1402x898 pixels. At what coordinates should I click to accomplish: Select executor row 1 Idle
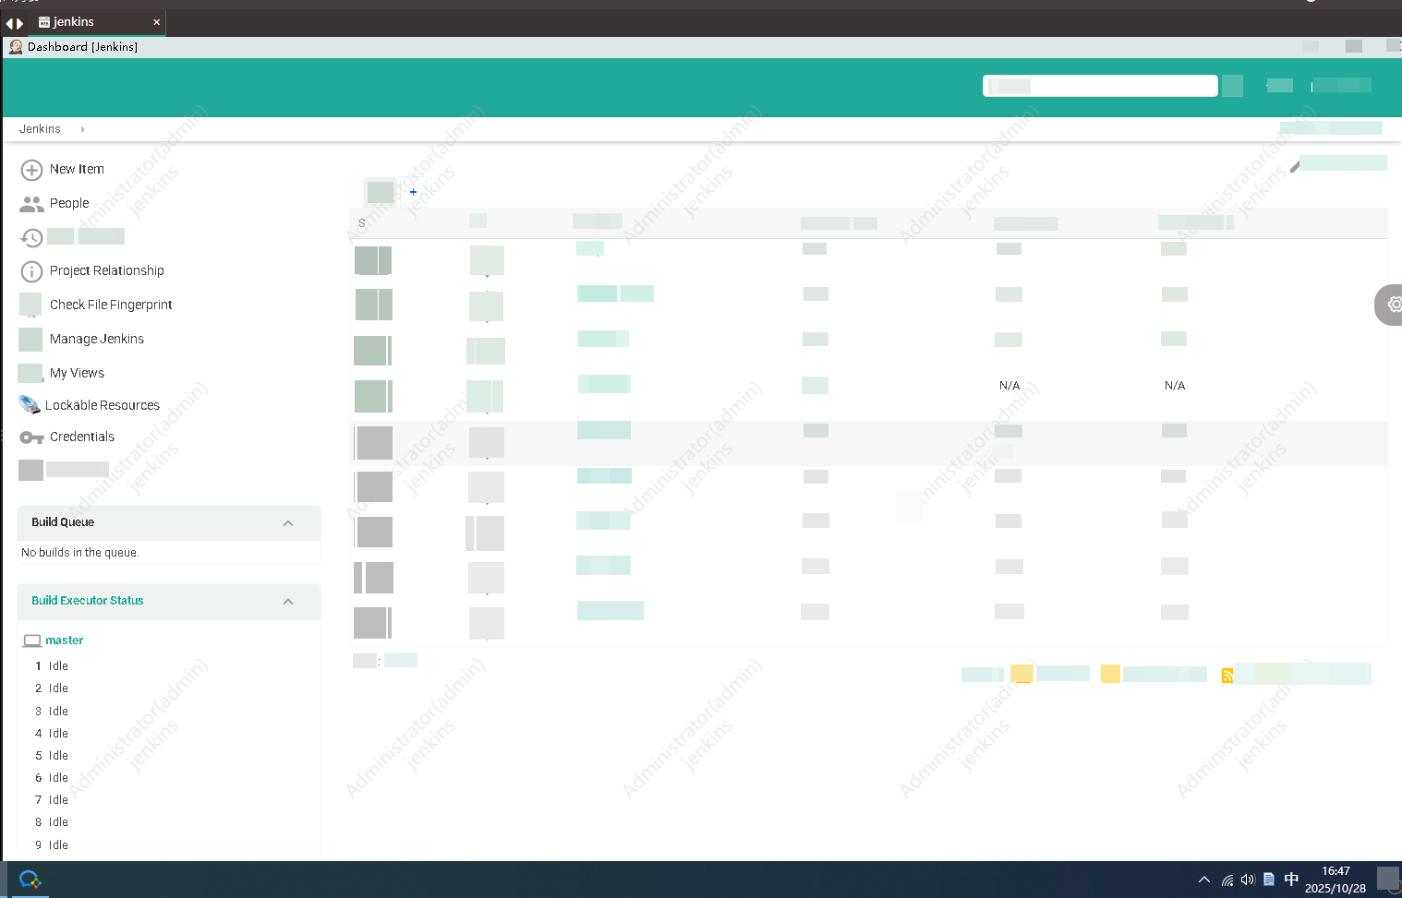[x=52, y=666]
